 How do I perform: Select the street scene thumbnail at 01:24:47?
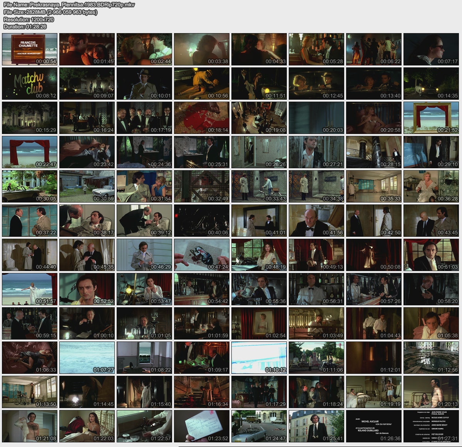(259, 426)
